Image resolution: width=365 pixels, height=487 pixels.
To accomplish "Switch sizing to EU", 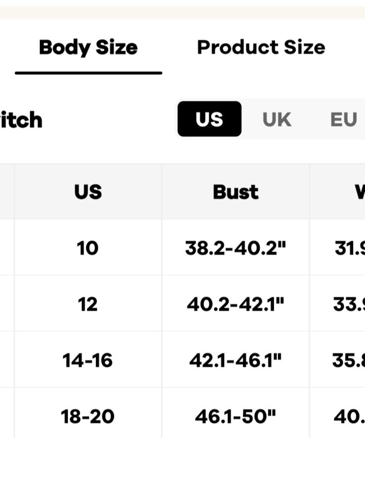I will 343,119.
